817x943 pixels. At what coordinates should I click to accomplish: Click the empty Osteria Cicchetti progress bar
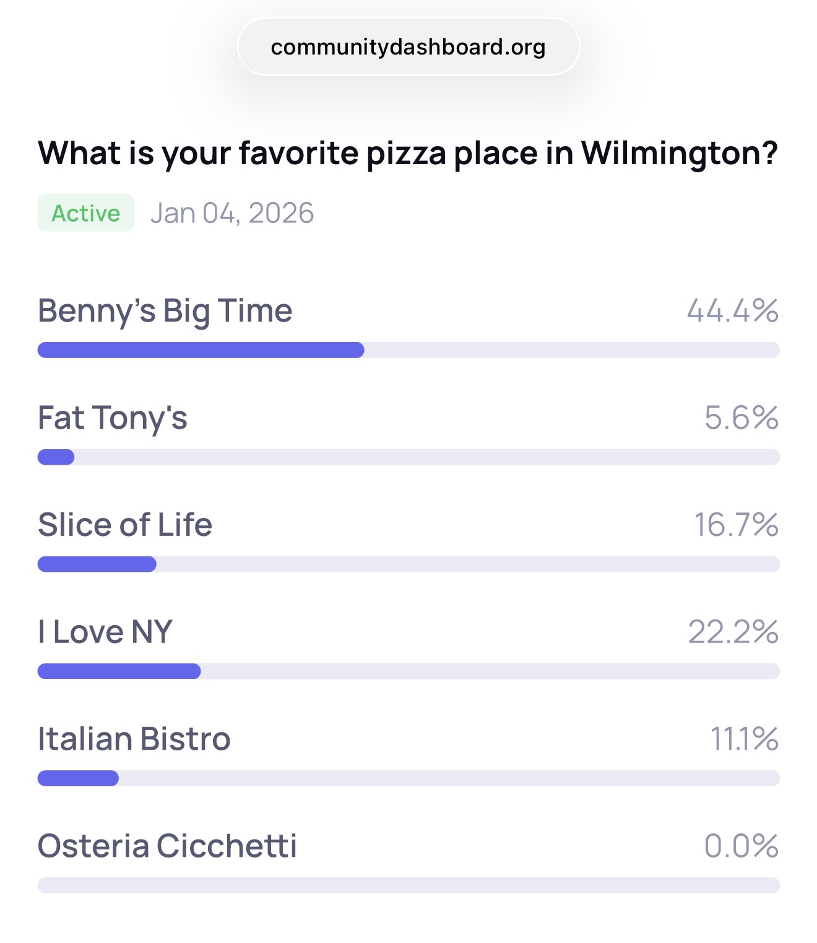(408, 885)
